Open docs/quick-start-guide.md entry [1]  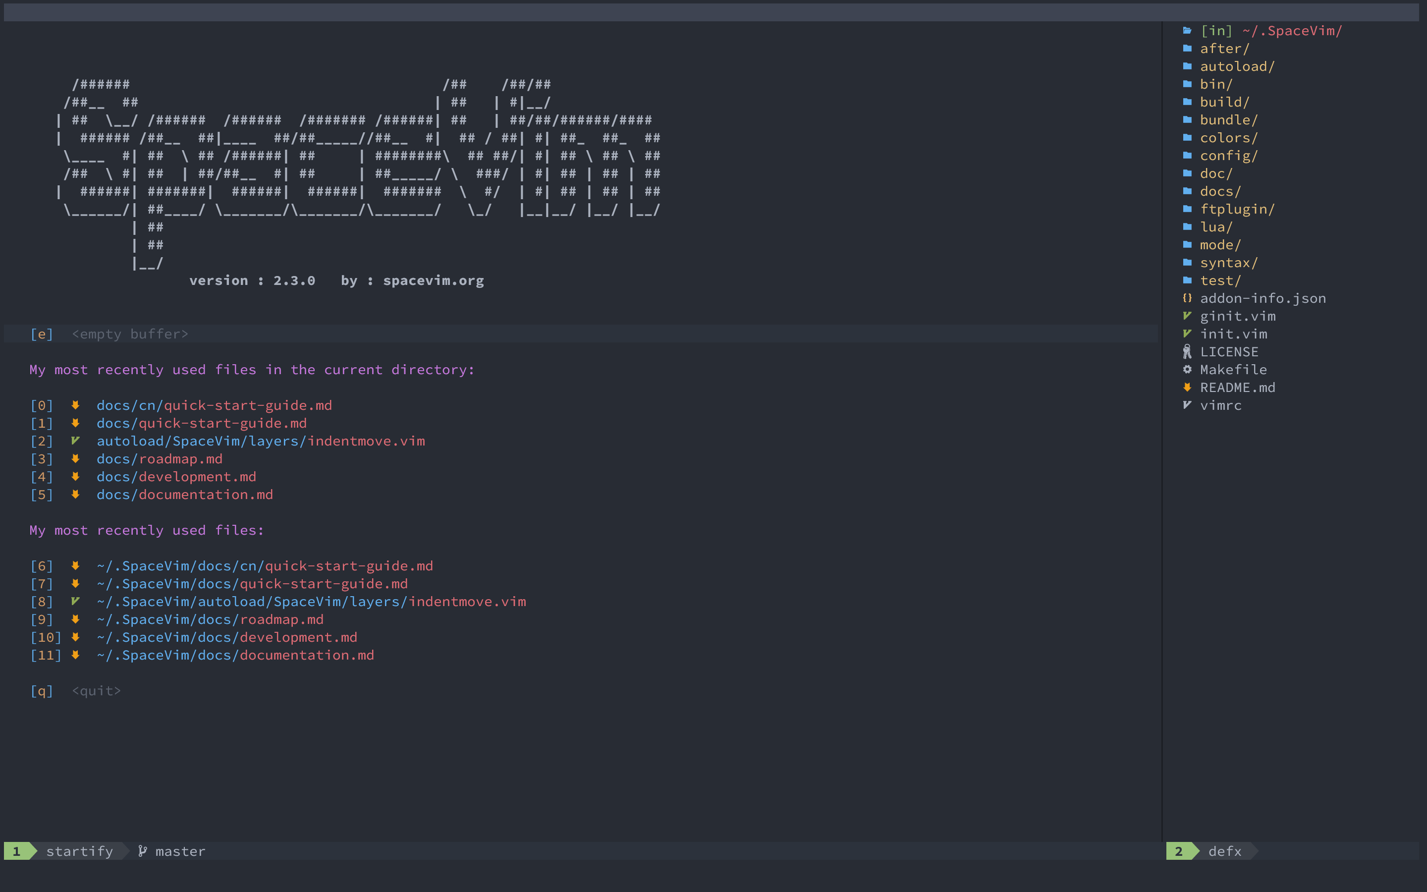(202, 423)
